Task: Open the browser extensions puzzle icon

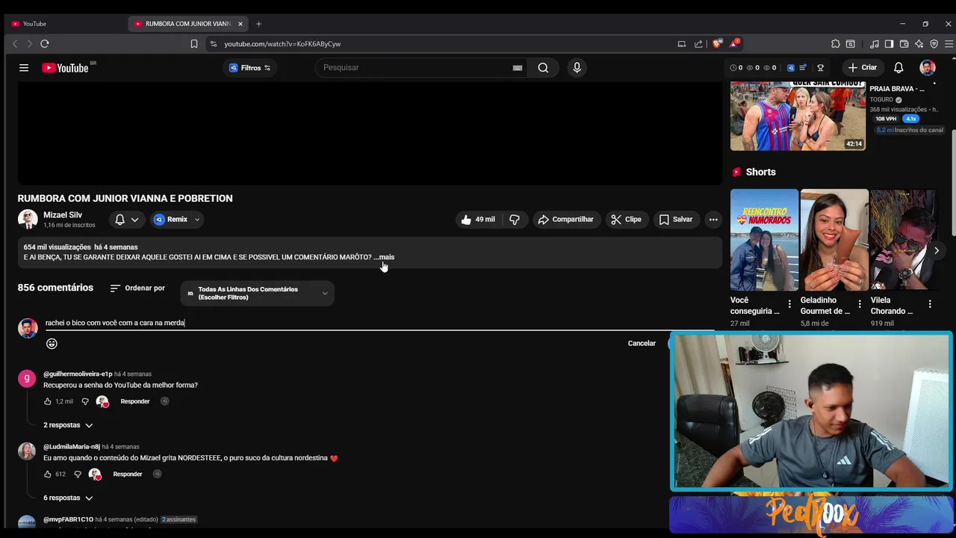Action: point(836,44)
